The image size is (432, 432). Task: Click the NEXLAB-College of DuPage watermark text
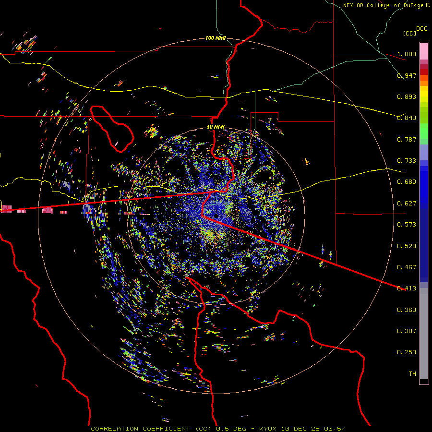pyautogui.click(x=384, y=5)
